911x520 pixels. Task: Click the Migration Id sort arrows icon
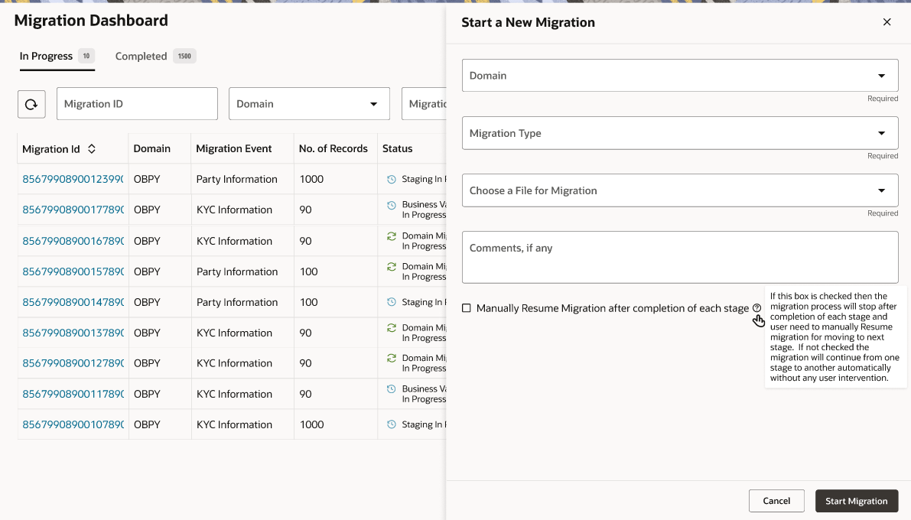[x=92, y=149]
